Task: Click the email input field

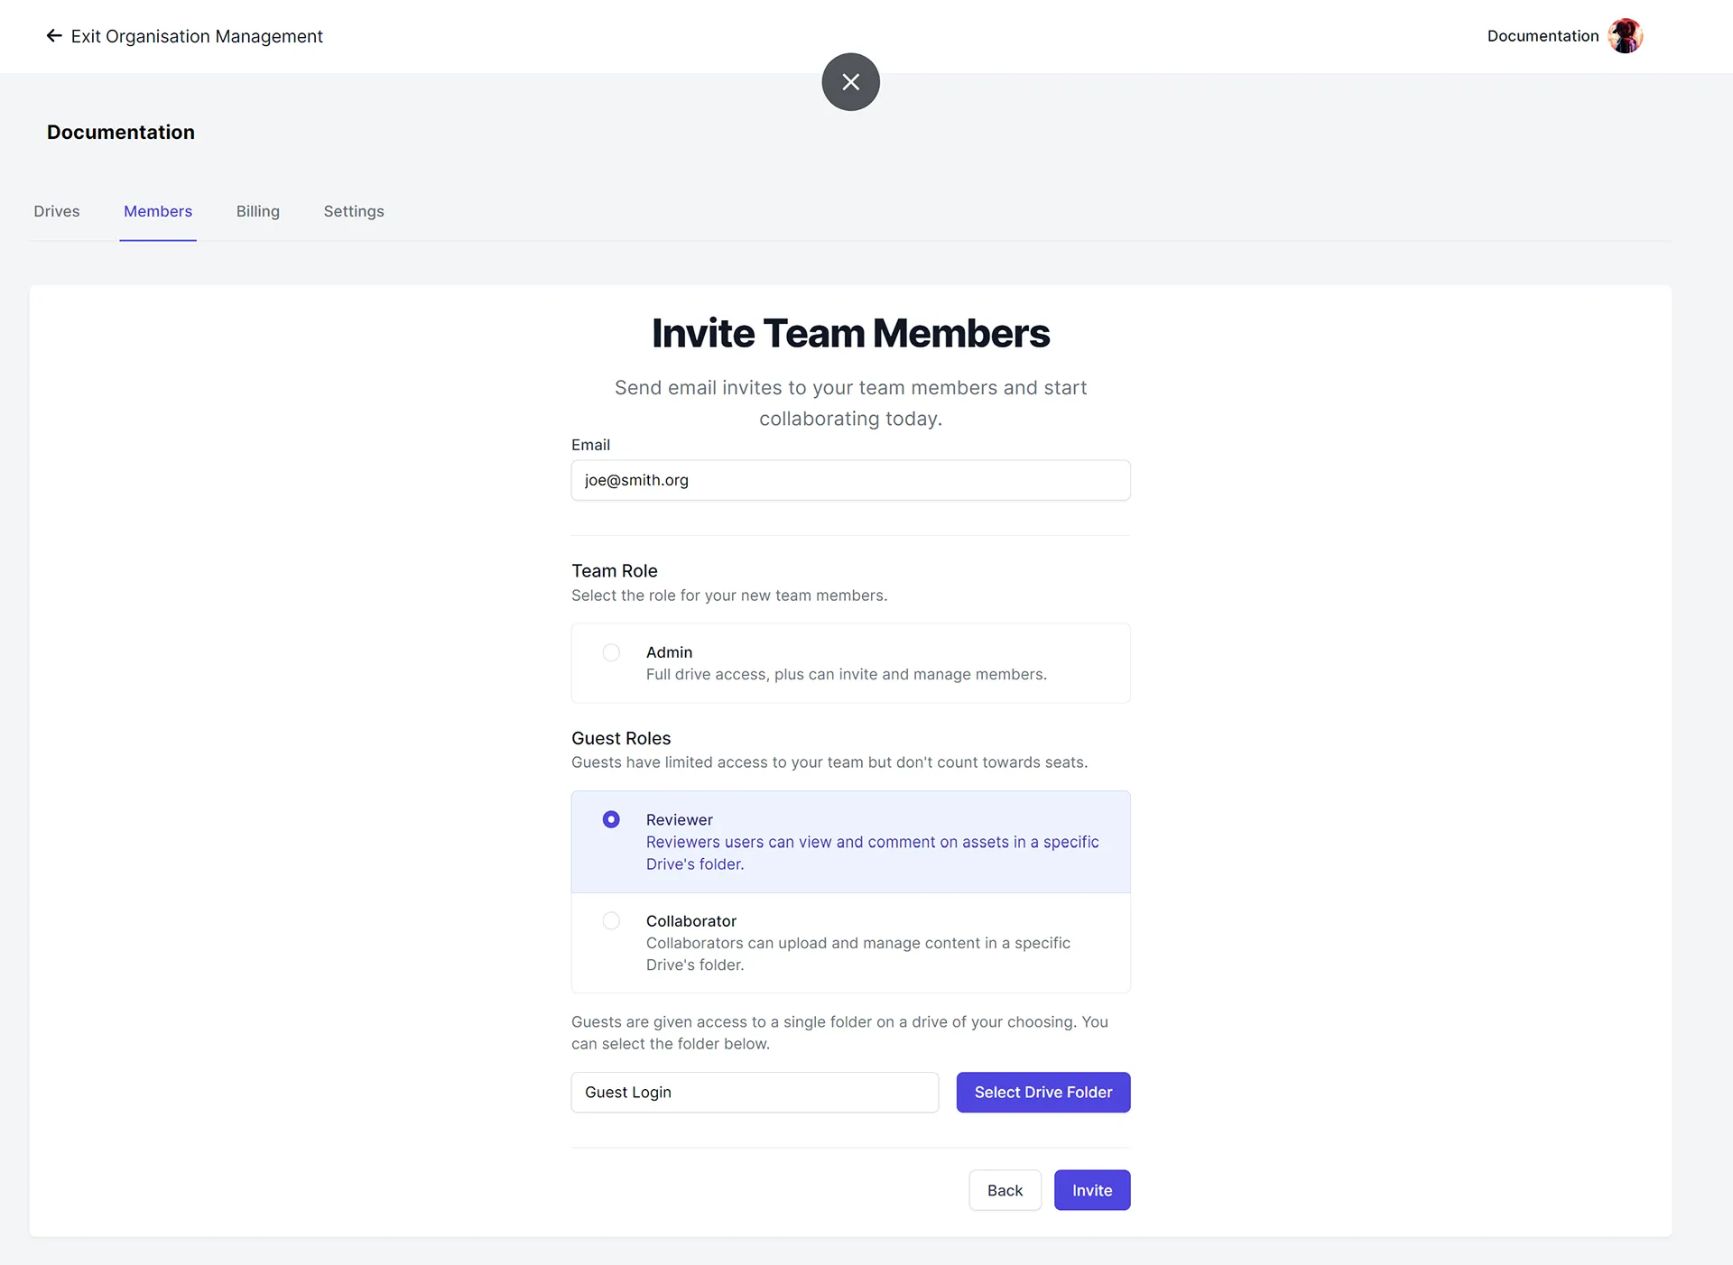Action: [850, 480]
